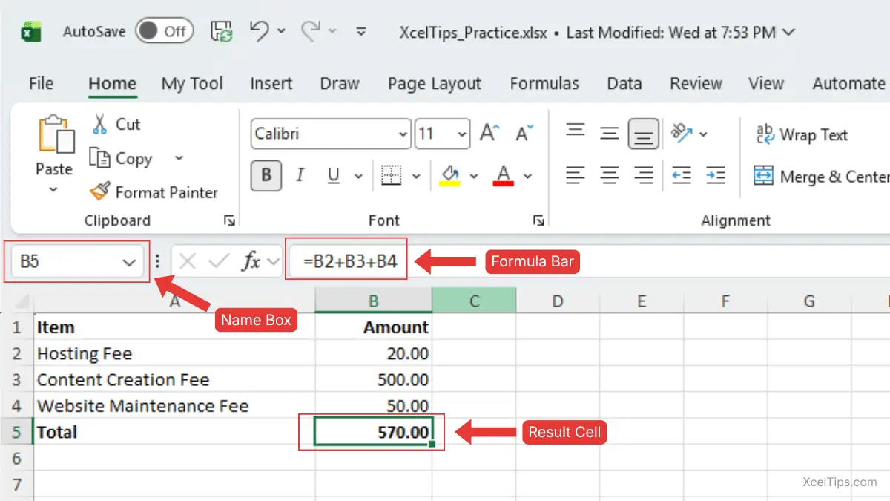Click the Format Painter brush icon
This screenshot has width=890, height=501.
pyautogui.click(x=99, y=192)
